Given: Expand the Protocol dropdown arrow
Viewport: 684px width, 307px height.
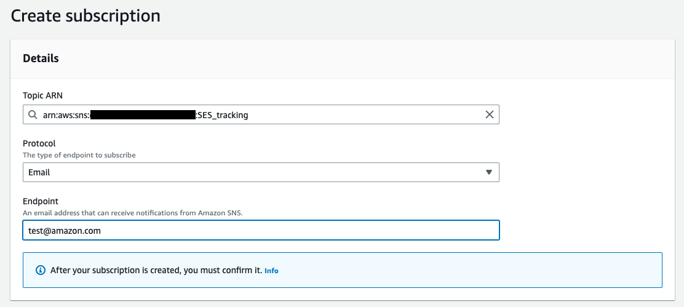Looking at the screenshot, I should click(x=489, y=172).
